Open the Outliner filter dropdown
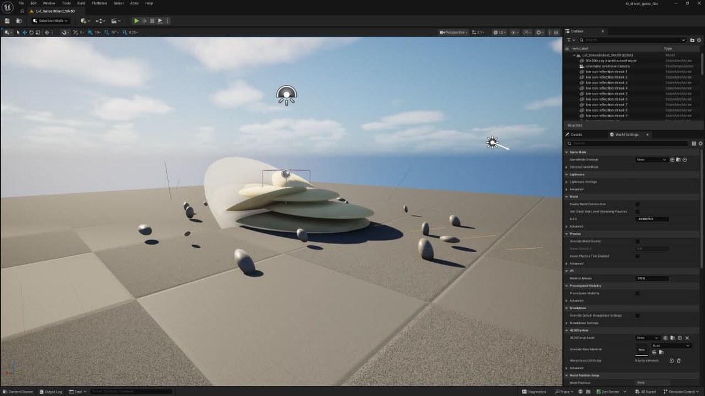 point(570,40)
